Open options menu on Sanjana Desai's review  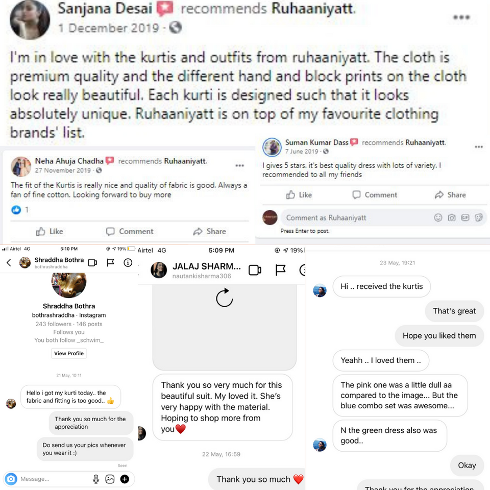[461, 17]
